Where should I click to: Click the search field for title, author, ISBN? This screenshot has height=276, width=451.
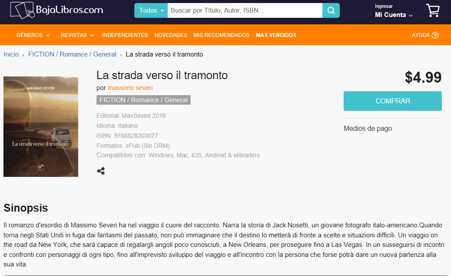tap(245, 10)
